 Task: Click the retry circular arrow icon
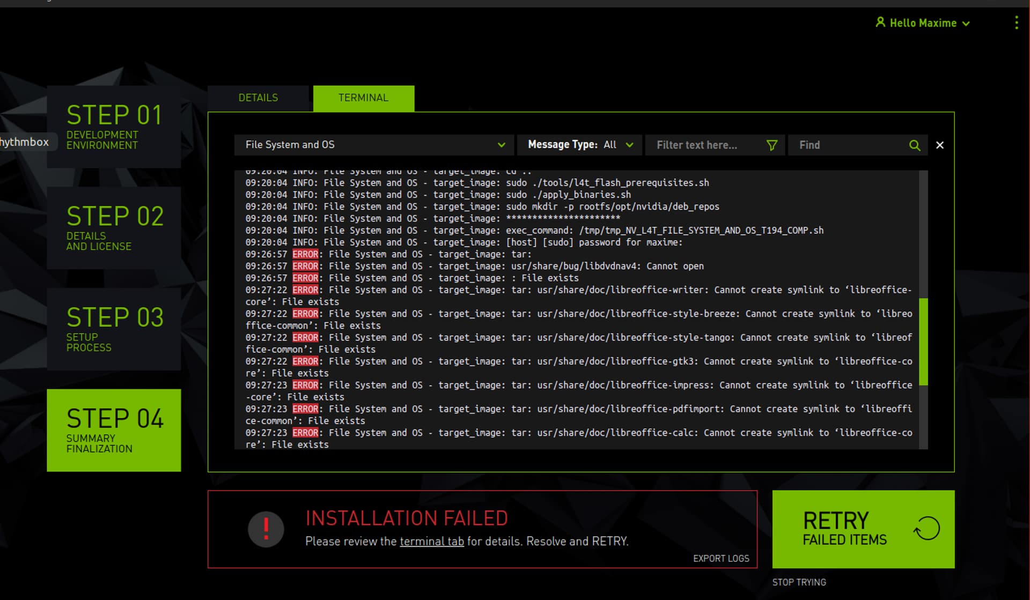[926, 529]
